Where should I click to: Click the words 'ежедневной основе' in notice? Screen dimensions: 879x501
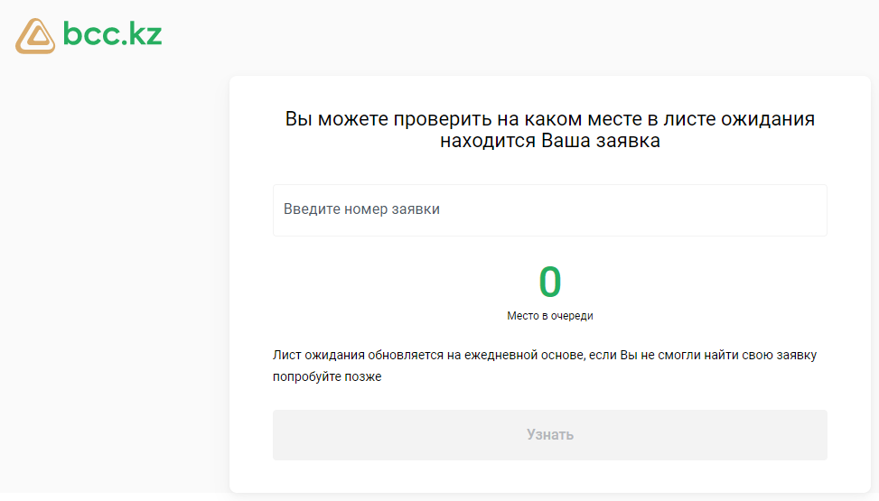point(524,356)
